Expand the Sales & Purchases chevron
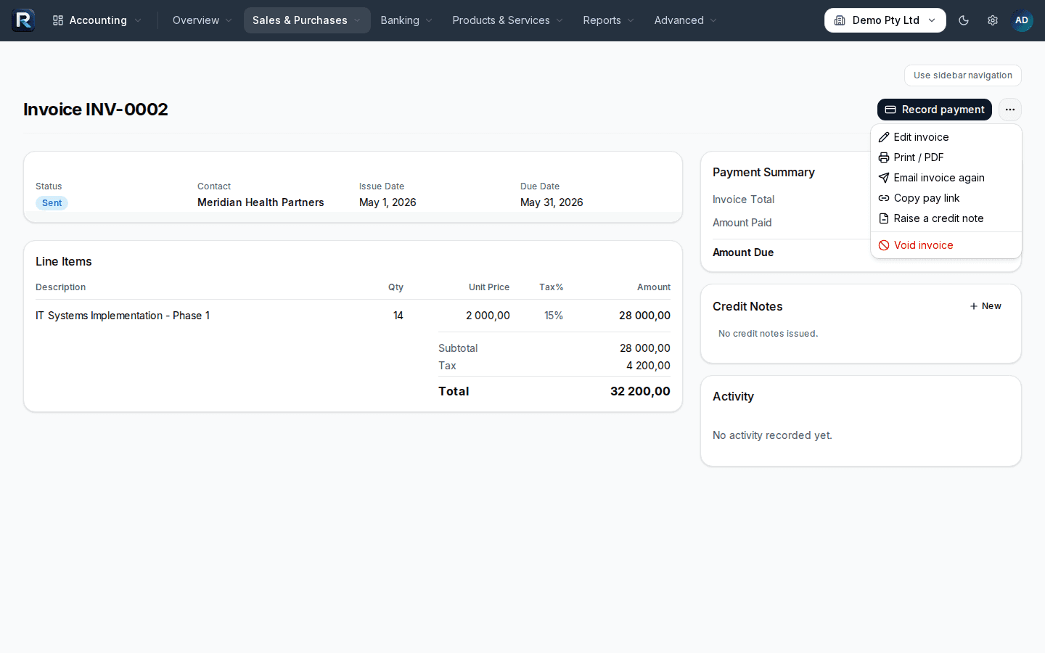Screen dimensions: 1045x653 (x=357, y=20)
